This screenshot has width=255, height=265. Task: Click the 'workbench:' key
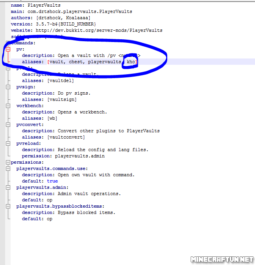point(30,106)
